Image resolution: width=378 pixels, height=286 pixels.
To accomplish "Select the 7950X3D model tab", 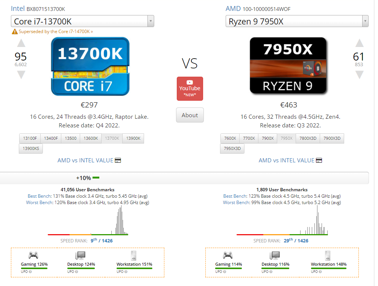I will pos(232,148).
